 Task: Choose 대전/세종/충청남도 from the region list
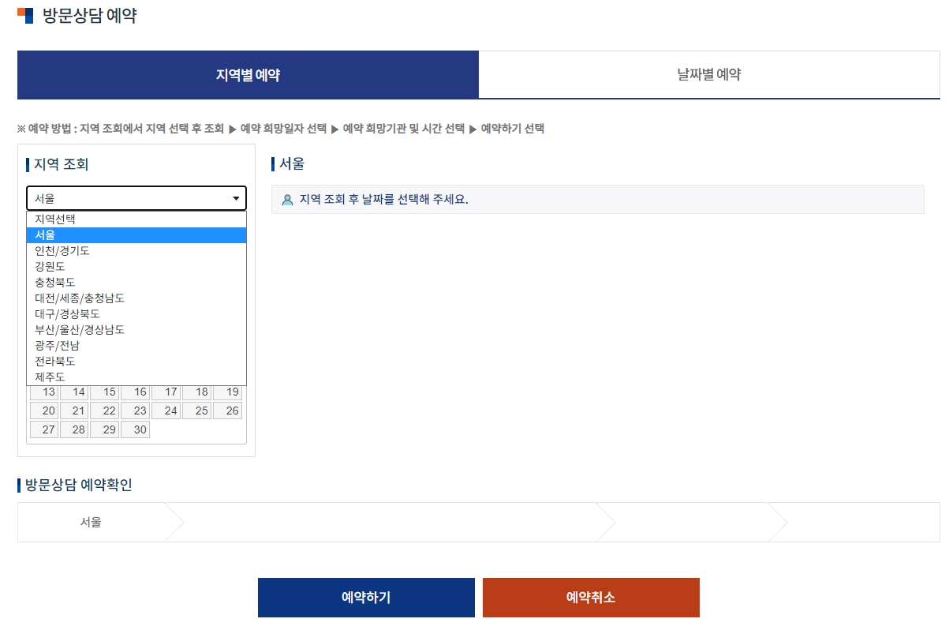(136, 298)
